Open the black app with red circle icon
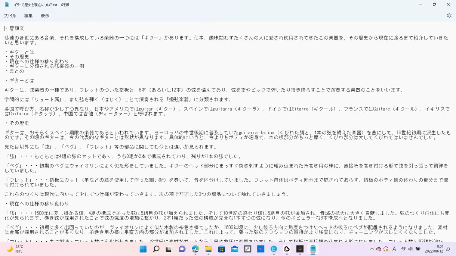The height and width of the screenshot is (256, 456). pyautogui.click(x=300, y=249)
